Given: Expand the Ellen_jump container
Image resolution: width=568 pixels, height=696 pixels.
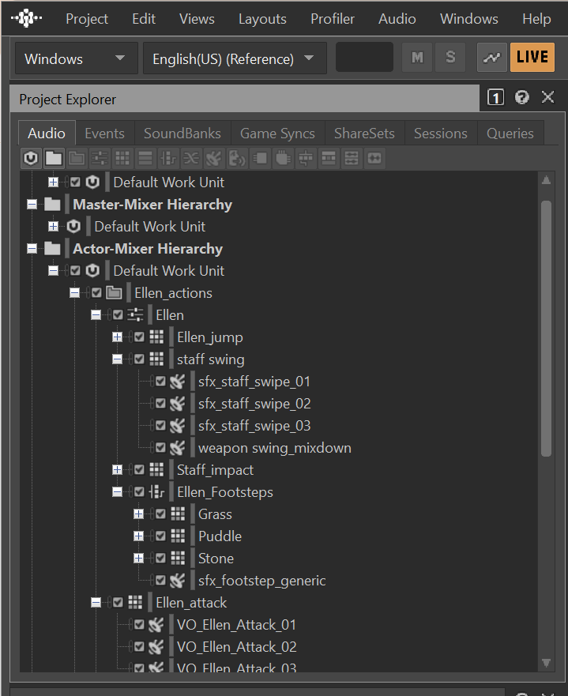Looking at the screenshot, I should pyautogui.click(x=118, y=337).
